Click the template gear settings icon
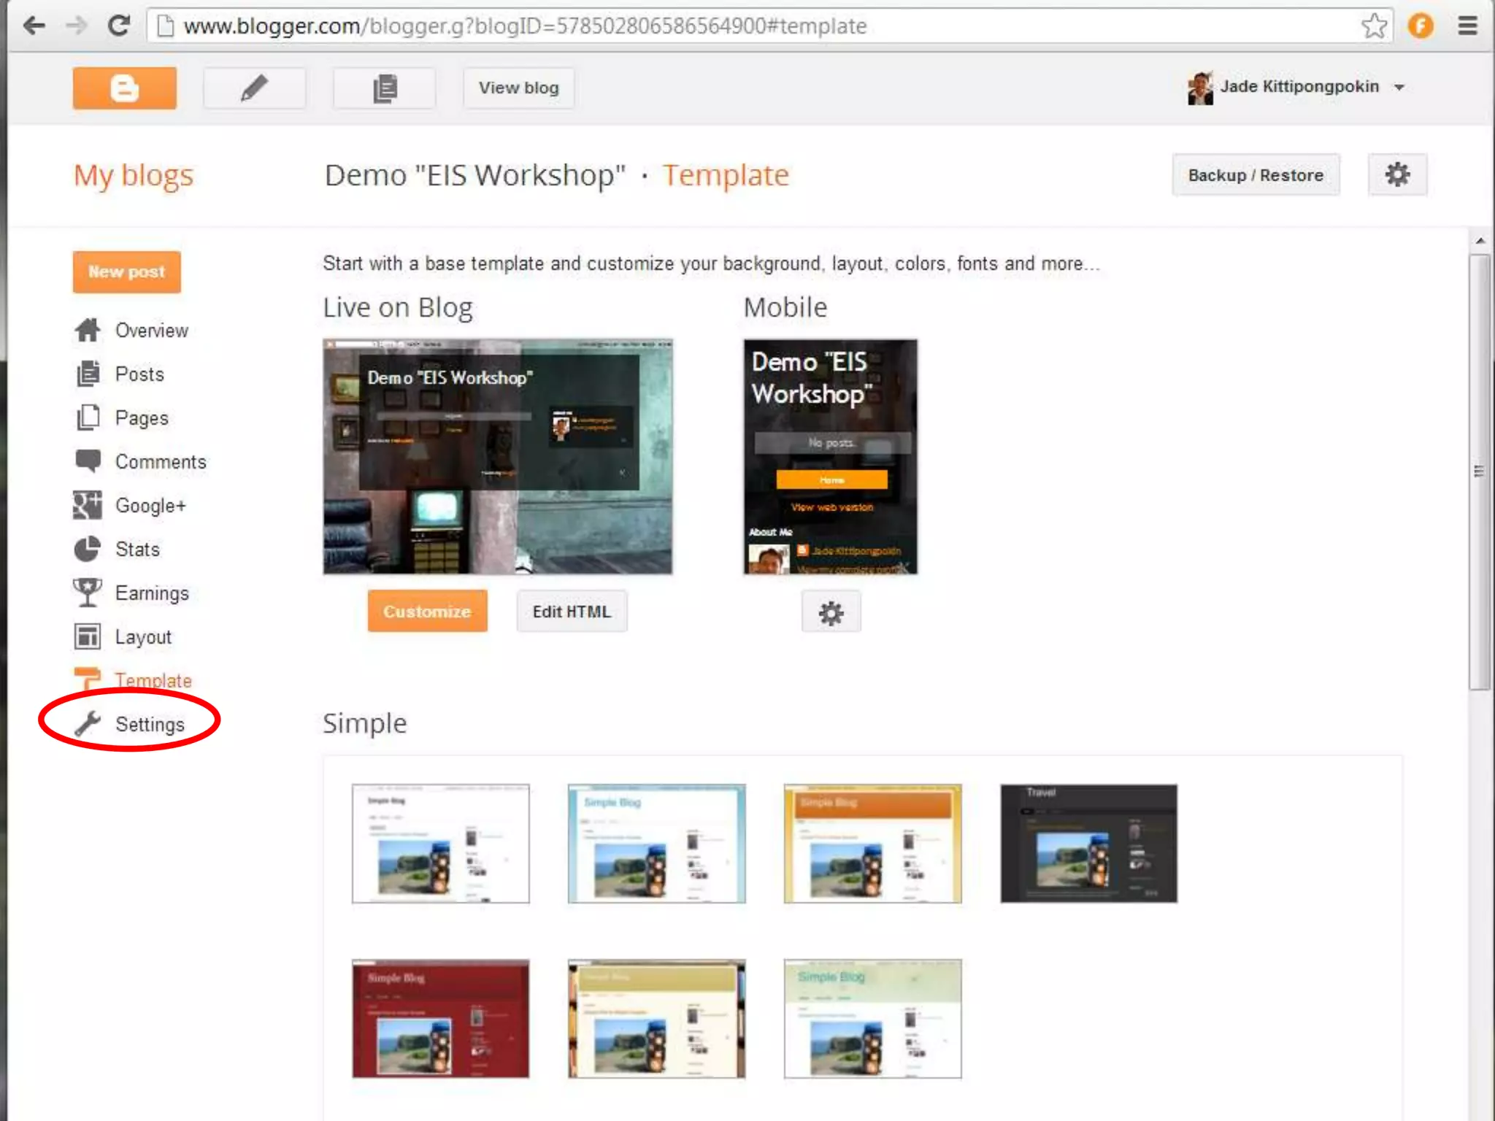The width and height of the screenshot is (1495, 1121). (x=1396, y=174)
